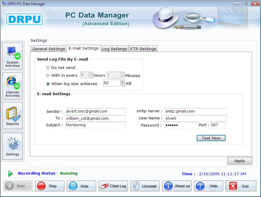
Task: Open the Settings gear section
Action: click(13, 146)
